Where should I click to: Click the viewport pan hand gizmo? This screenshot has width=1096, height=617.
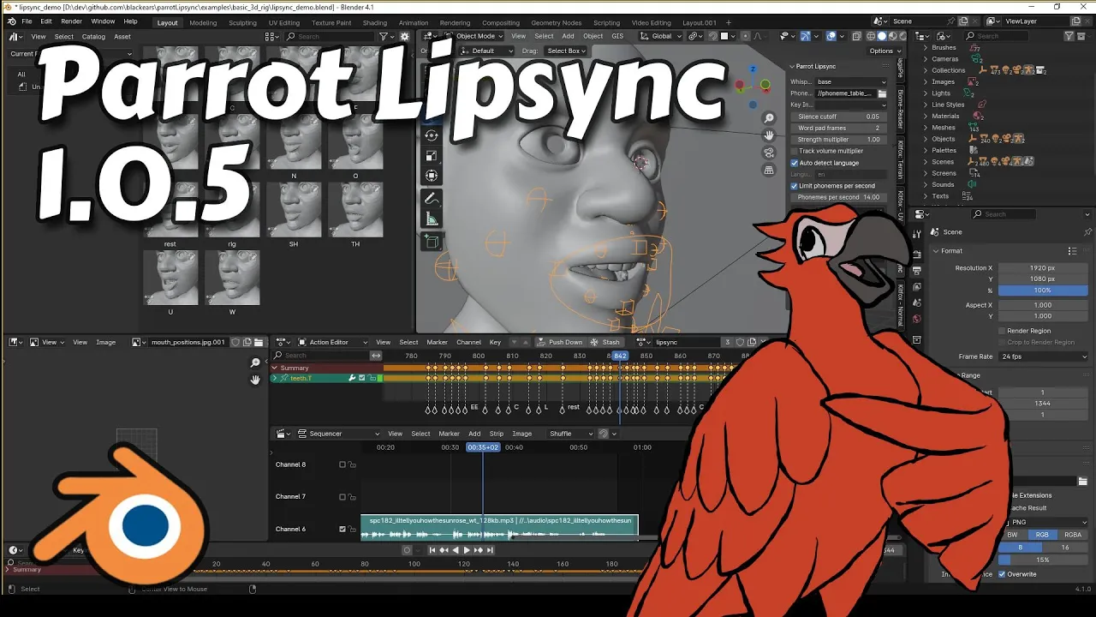(769, 135)
